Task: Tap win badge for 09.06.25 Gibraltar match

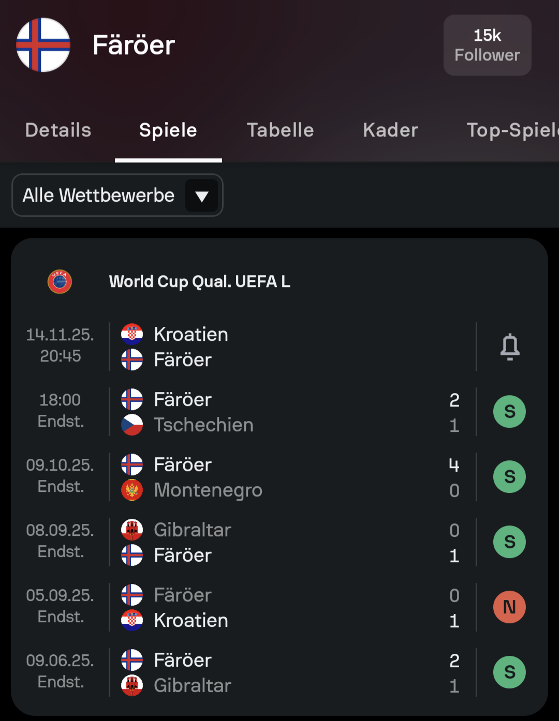Action: [x=509, y=672]
